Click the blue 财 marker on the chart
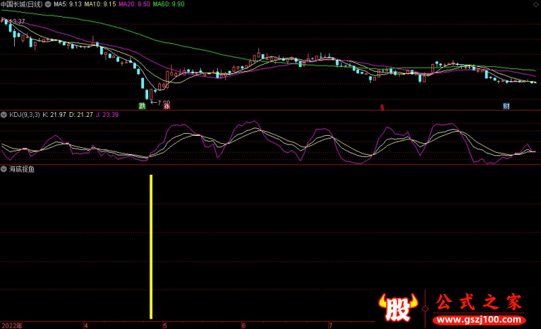The height and width of the screenshot is (329, 541). coord(506,106)
